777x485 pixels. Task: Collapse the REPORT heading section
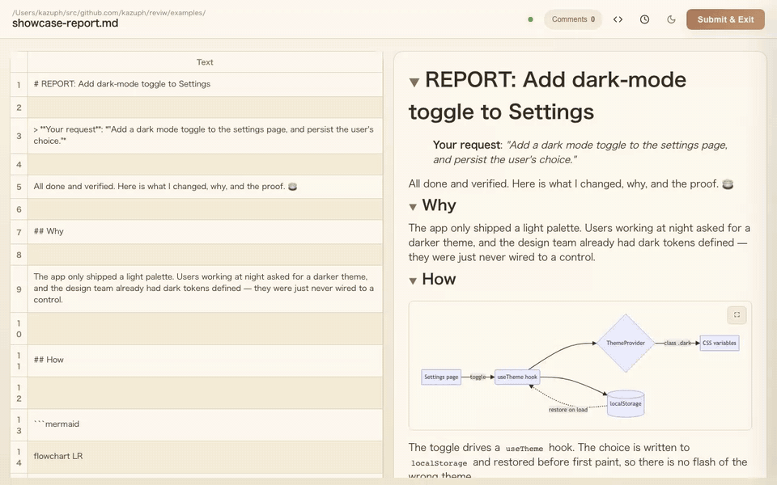pos(414,82)
